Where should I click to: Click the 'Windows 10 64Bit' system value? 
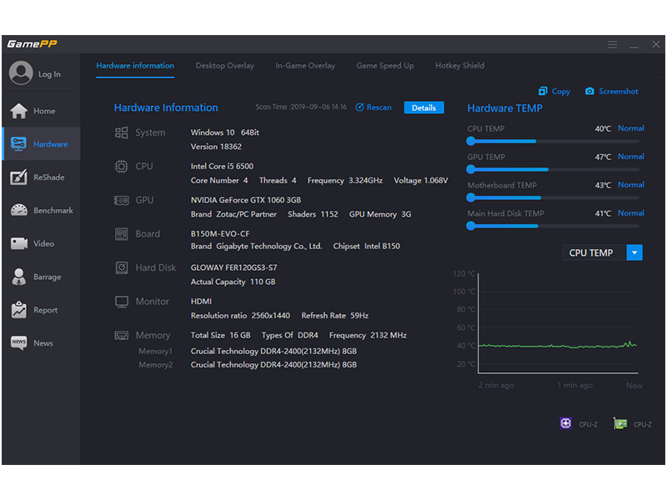pyautogui.click(x=224, y=132)
